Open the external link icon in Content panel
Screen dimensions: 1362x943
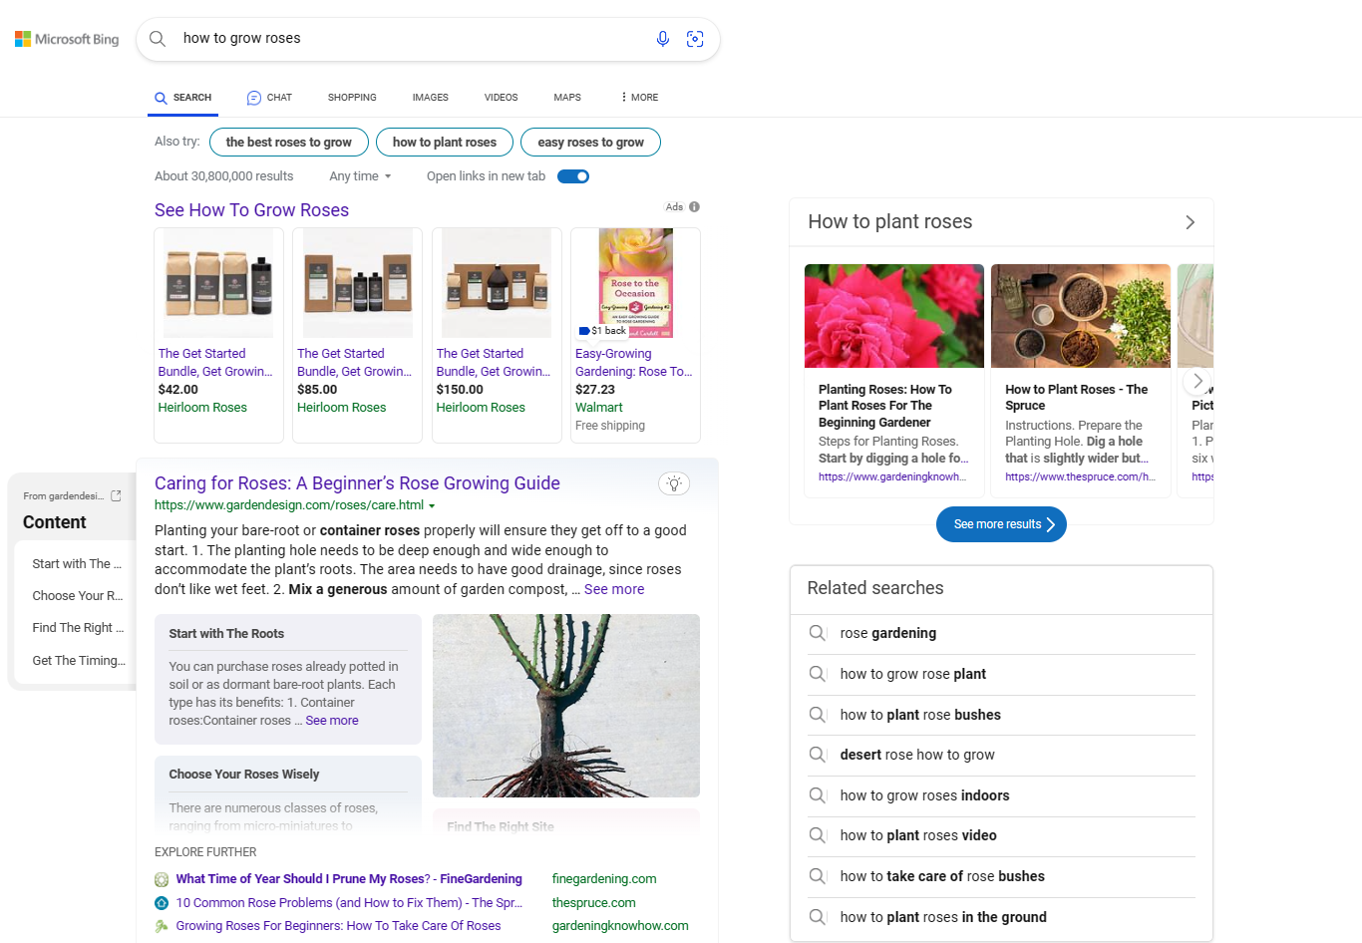tap(116, 495)
